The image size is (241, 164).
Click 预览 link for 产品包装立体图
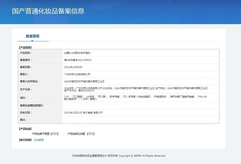click(91, 134)
